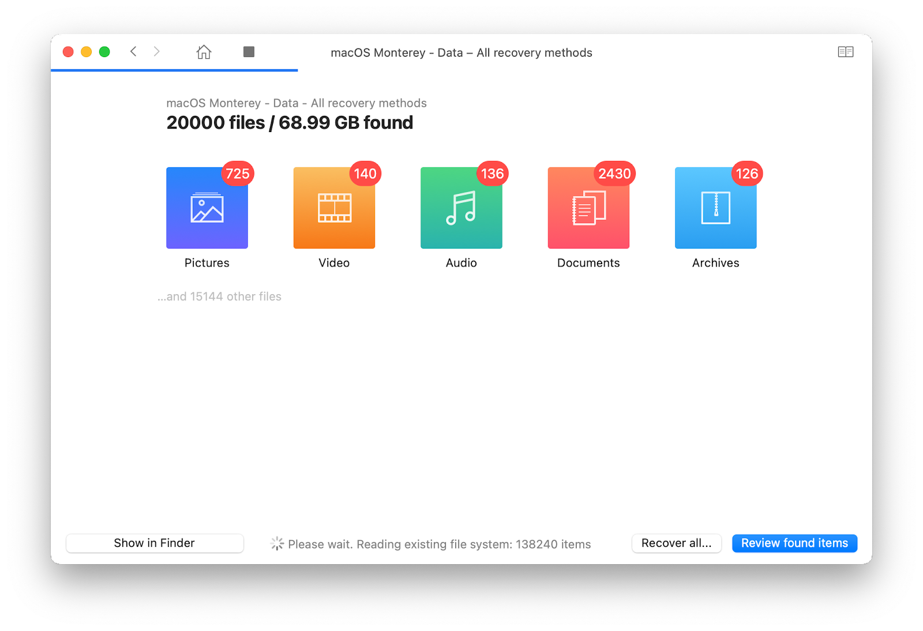The image size is (923, 631).
Task: Click the Pictures label
Action: pos(207,263)
